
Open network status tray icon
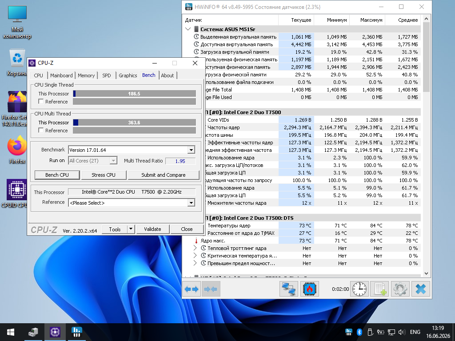(391, 332)
